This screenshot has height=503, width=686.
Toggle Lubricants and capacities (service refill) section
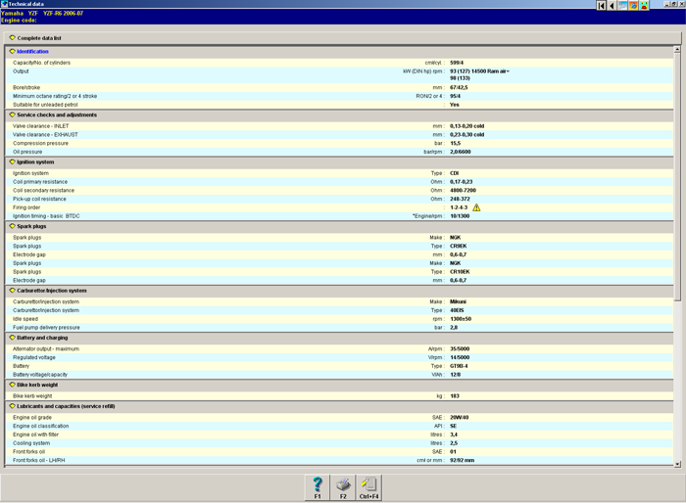point(13,405)
